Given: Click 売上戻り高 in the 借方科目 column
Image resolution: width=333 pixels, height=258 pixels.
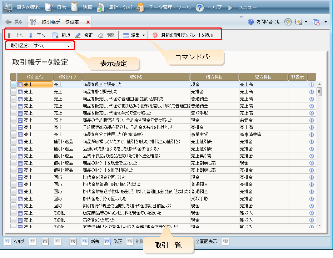Looking at the screenshot, I should coord(215,156).
